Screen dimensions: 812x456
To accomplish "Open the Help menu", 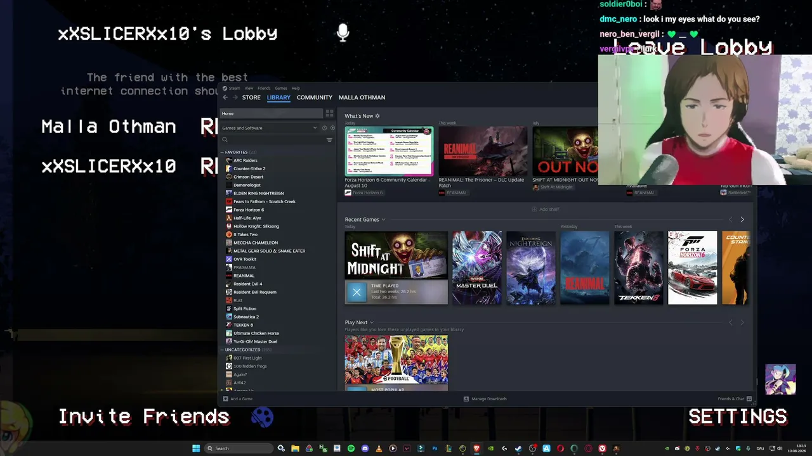I will [x=296, y=88].
